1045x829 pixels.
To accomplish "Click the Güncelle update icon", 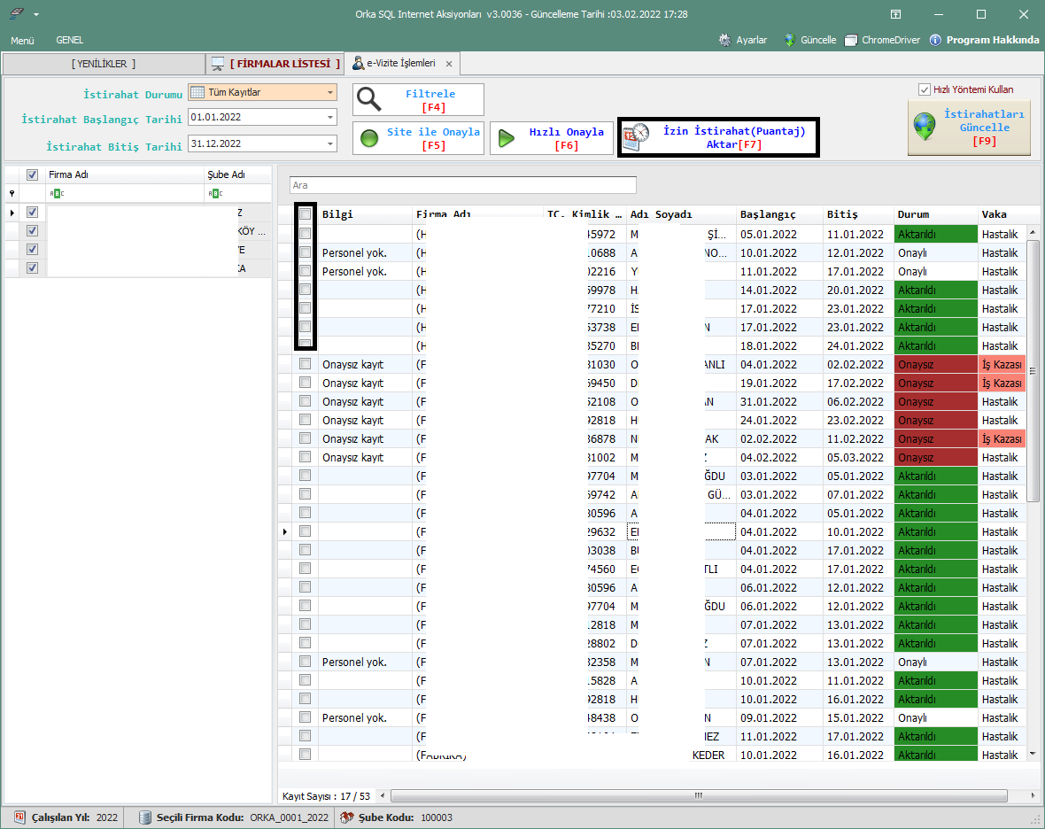I will point(790,40).
